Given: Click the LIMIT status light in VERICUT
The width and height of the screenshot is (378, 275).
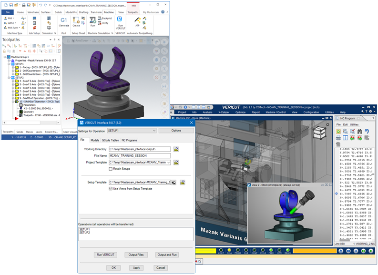Looking at the screenshot, I should pos(221,250).
